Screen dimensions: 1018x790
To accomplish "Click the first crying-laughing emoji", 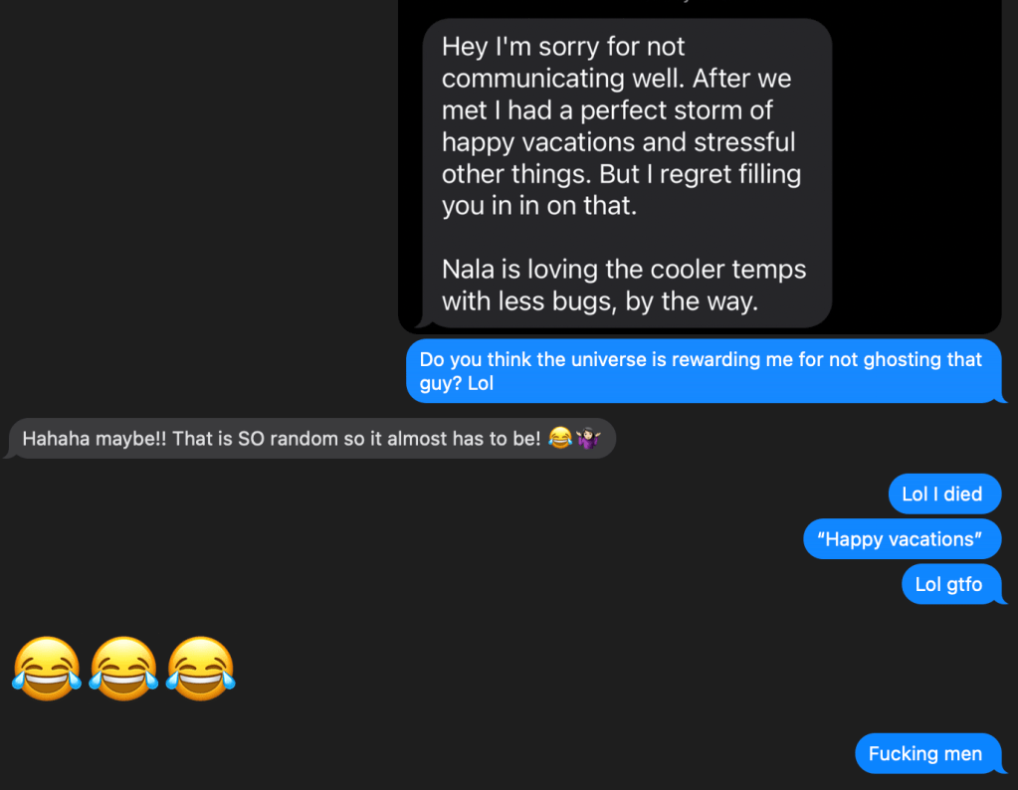I will [47, 669].
